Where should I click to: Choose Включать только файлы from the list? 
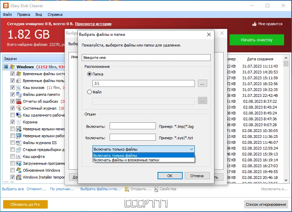143,155
